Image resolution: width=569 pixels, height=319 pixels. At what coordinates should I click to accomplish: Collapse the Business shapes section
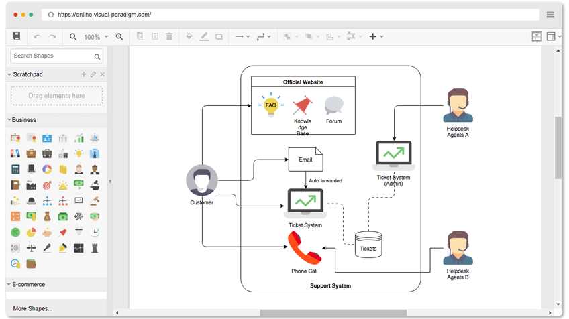click(x=24, y=120)
